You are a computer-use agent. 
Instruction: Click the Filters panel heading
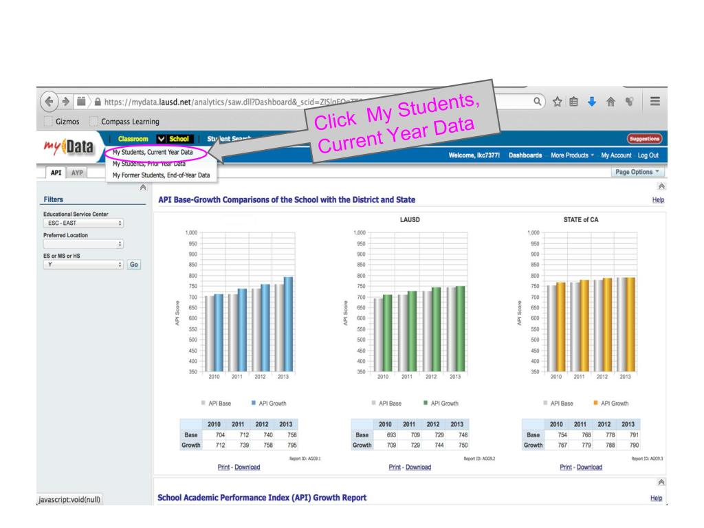click(54, 199)
